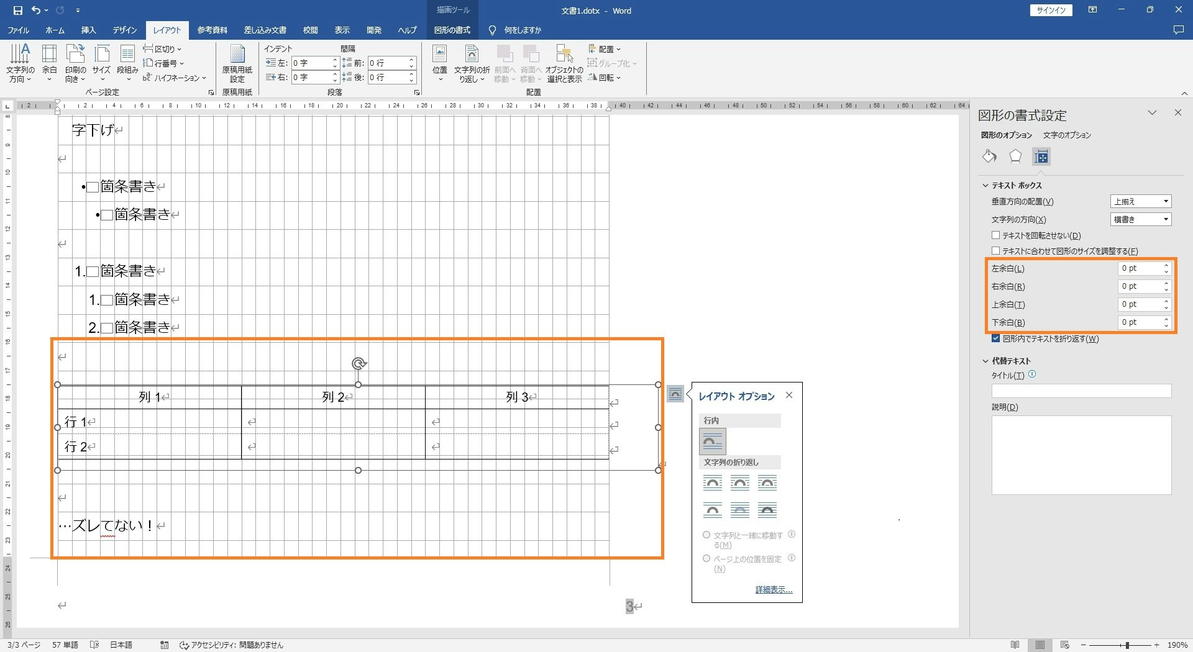Open manuscript paper settings (原稿用紙設定)

tap(237, 63)
